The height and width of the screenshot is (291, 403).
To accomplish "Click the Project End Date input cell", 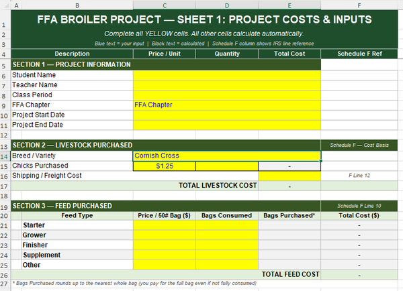I will pos(227,125).
